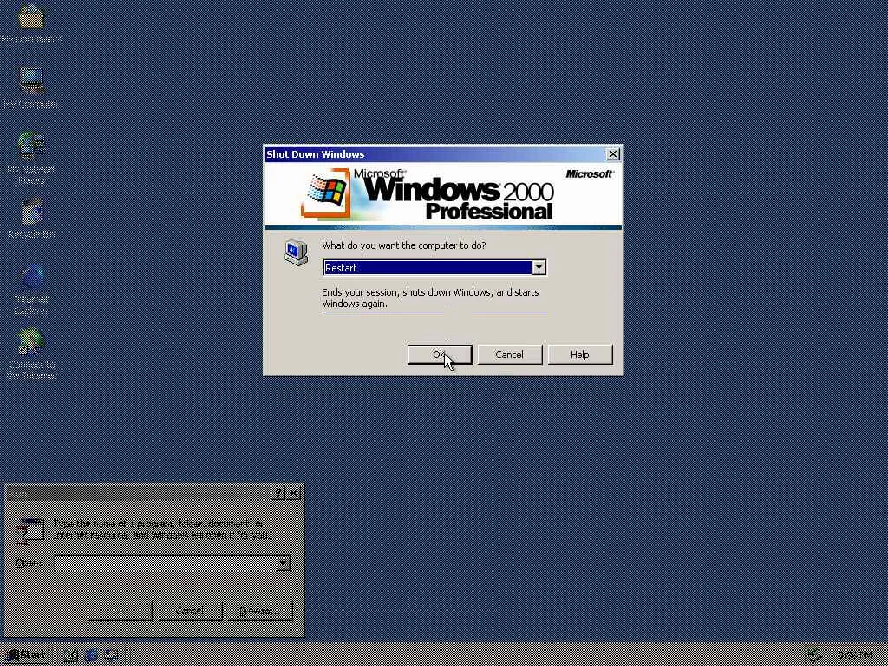
Task: Expand the Restart action dropdown arrow
Action: [539, 267]
